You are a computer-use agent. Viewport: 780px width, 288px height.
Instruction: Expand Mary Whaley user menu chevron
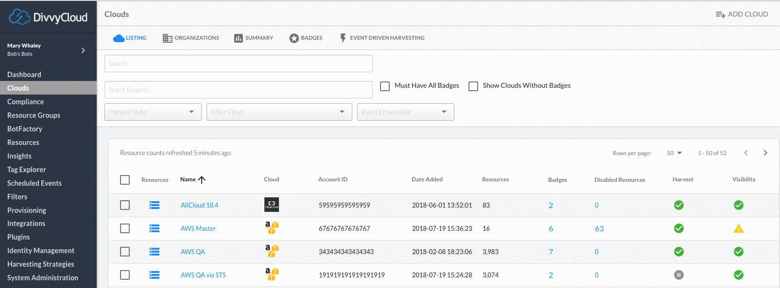click(83, 50)
